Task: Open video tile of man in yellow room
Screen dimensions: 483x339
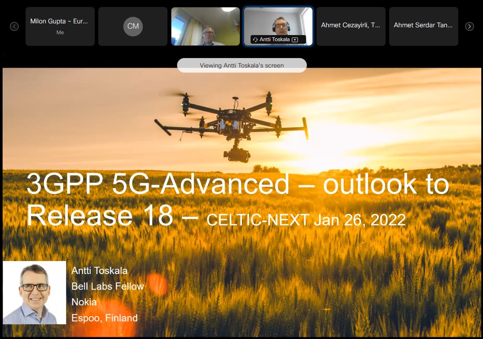Action: click(x=206, y=26)
